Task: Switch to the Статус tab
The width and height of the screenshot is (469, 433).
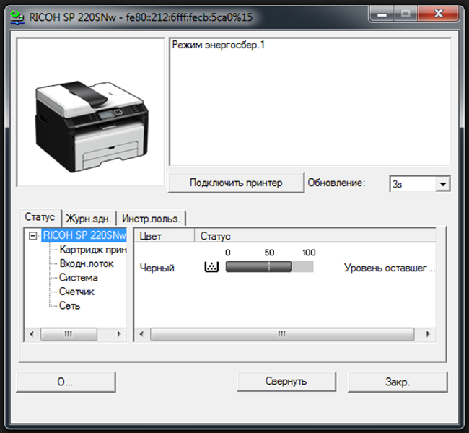Action: pyautogui.click(x=40, y=217)
